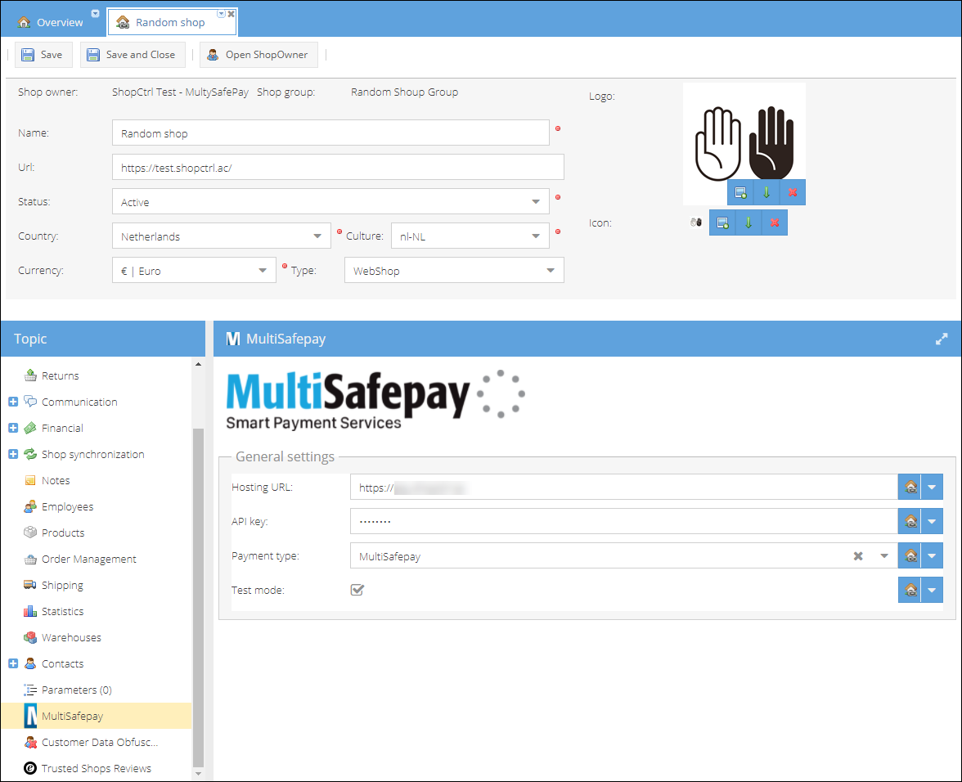Open the Payment type blue dropdown arrow

point(932,556)
